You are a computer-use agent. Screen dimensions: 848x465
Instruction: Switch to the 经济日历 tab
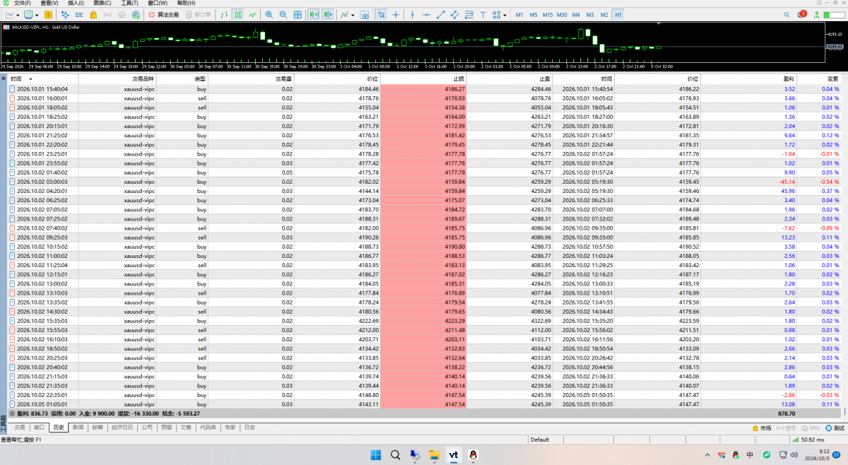[x=122, y=428]
